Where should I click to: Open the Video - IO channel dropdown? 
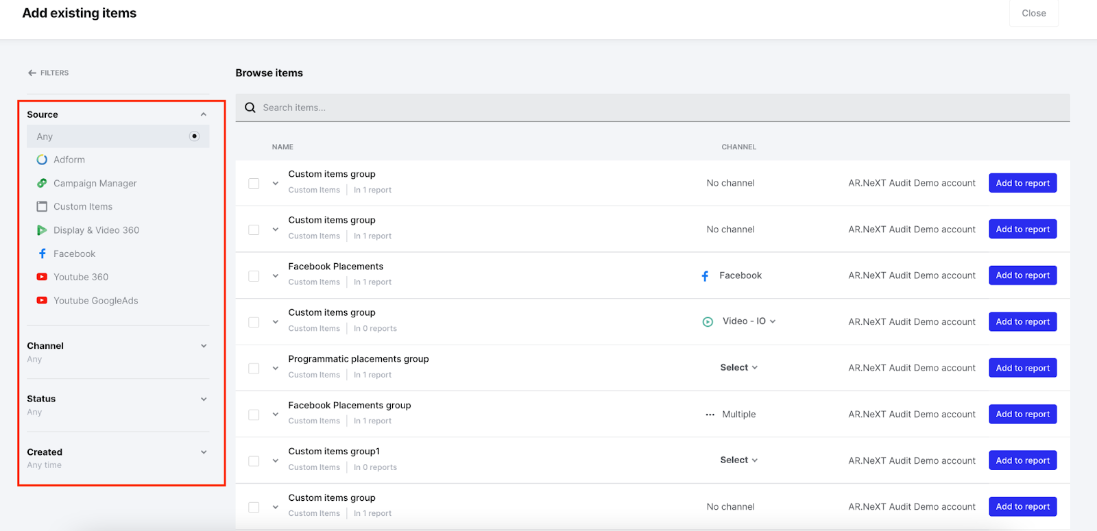pyautogui.click(x=749, y=321)
